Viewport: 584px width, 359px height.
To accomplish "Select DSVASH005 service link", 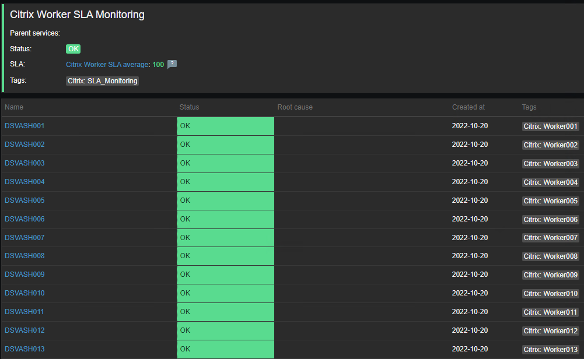I will pyautogui.click(x=25, y=200).
